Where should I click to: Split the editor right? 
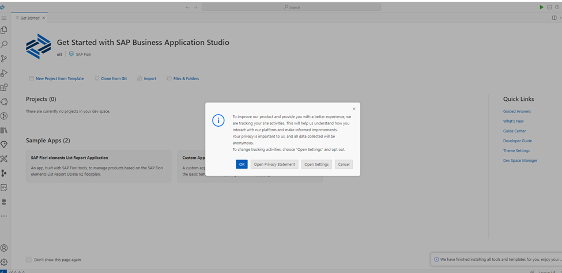tap(555, 18)
